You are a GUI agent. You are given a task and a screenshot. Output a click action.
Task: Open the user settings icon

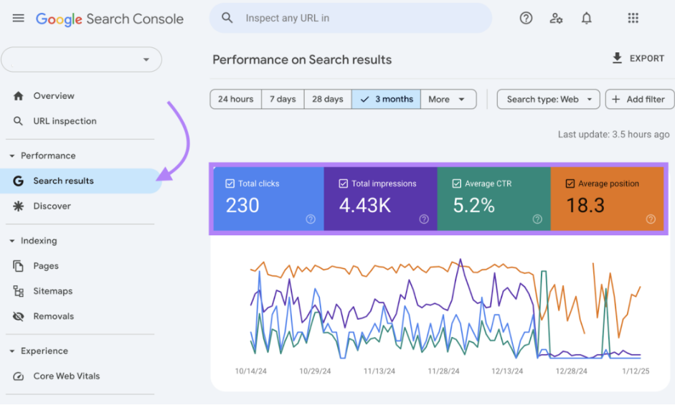(556, 19)
